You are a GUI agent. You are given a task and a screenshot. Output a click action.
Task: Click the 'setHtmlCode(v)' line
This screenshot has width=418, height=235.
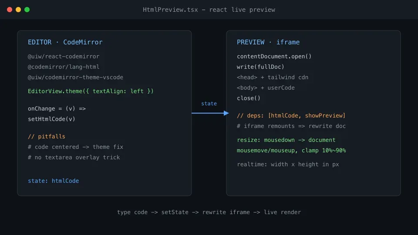51,119
